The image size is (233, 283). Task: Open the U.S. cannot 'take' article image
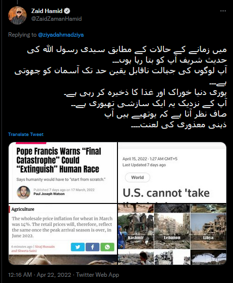pyautogui.click(x=172, y=173)
